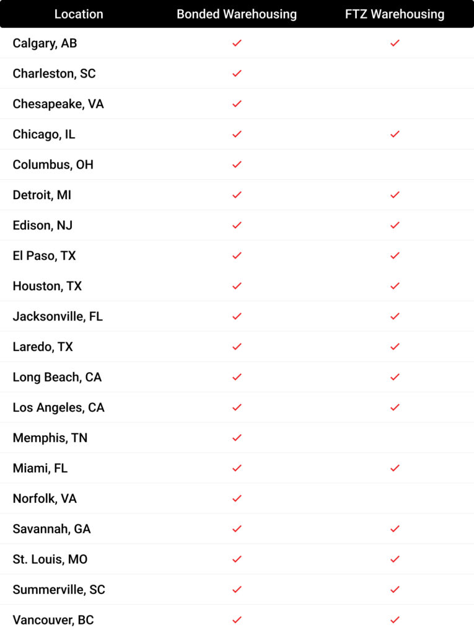Click the FTZ checkmark for Chicago, IL
The width and height of the screenshot is (474, 635).
pyautogui.click(x=395, y=134)
